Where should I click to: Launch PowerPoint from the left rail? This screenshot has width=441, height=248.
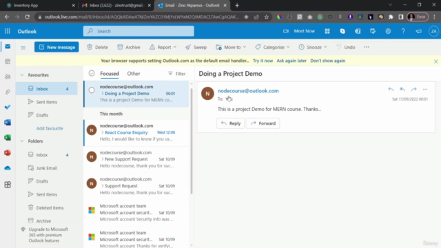coord(8,153)
